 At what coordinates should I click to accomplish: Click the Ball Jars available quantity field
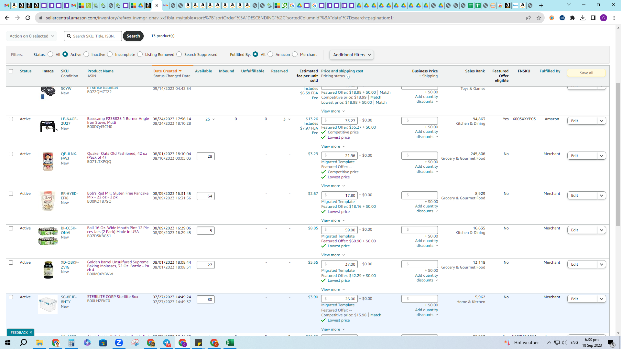coord(206,231)
